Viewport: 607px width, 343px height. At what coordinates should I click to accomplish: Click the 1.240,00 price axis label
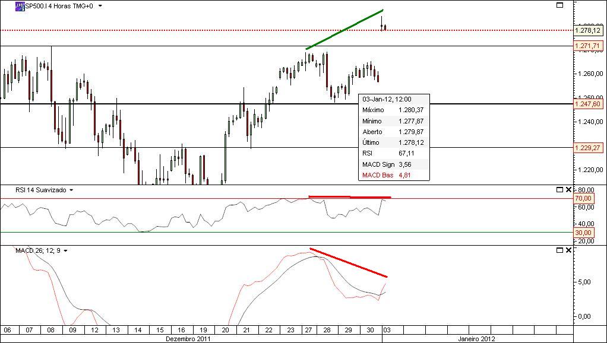click(590, 122)
